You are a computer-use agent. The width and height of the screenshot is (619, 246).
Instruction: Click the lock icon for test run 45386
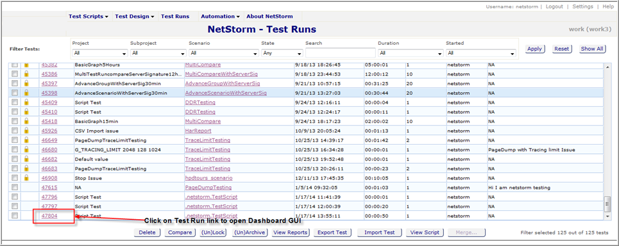click(27, 74)
